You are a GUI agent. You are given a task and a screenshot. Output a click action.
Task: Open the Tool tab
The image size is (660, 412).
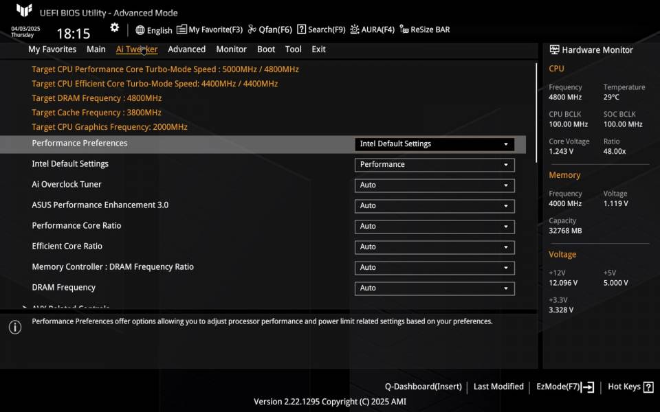(294, 49)
